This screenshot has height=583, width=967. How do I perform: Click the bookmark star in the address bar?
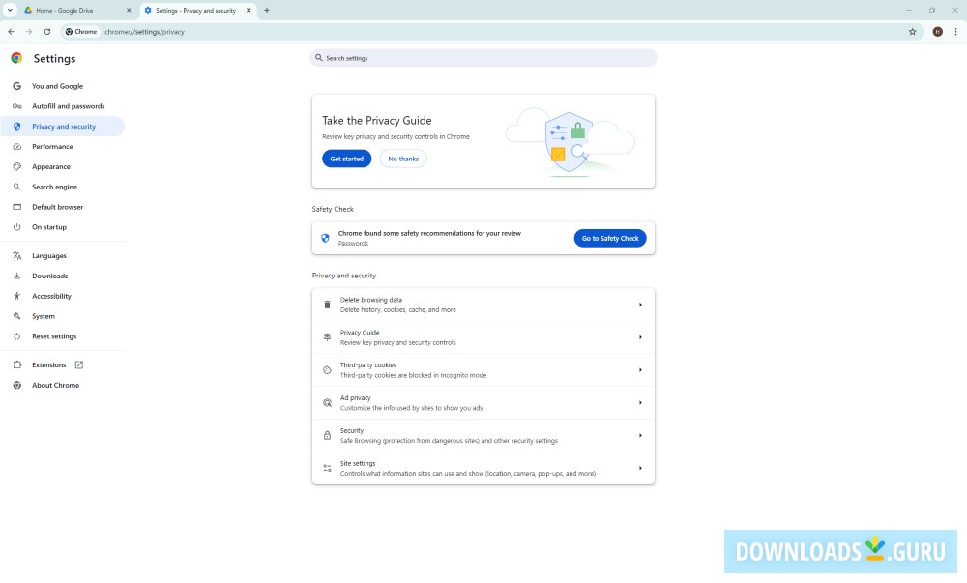(x=911, y=31)
